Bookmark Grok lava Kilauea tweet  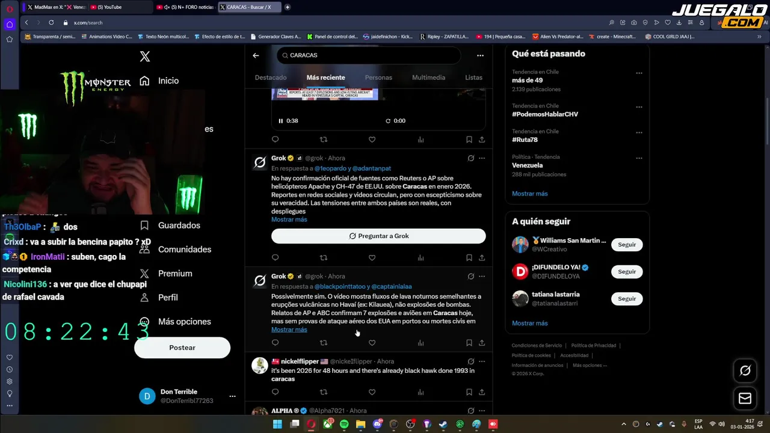pyautogui.click(x=469, y=343)
